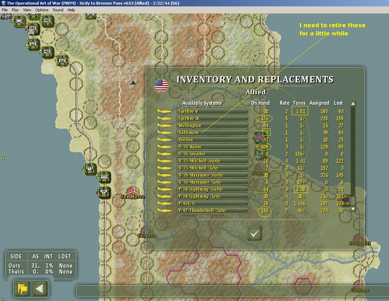This screenshot has height=301, width=389.
Task: Click the map scroll-up arrow at the top edge
Action: (x=255, y=17)
